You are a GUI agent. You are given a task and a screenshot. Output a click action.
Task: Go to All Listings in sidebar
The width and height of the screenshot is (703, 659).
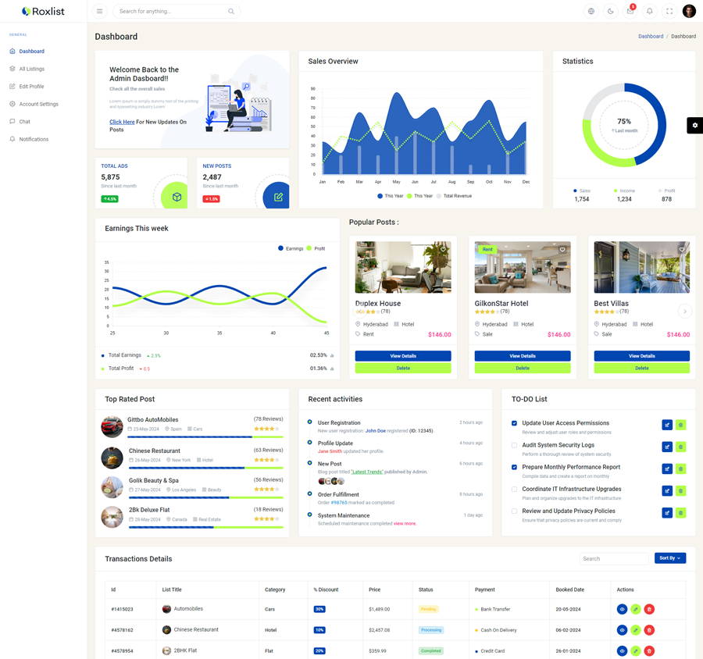click(x=31, y=69)
